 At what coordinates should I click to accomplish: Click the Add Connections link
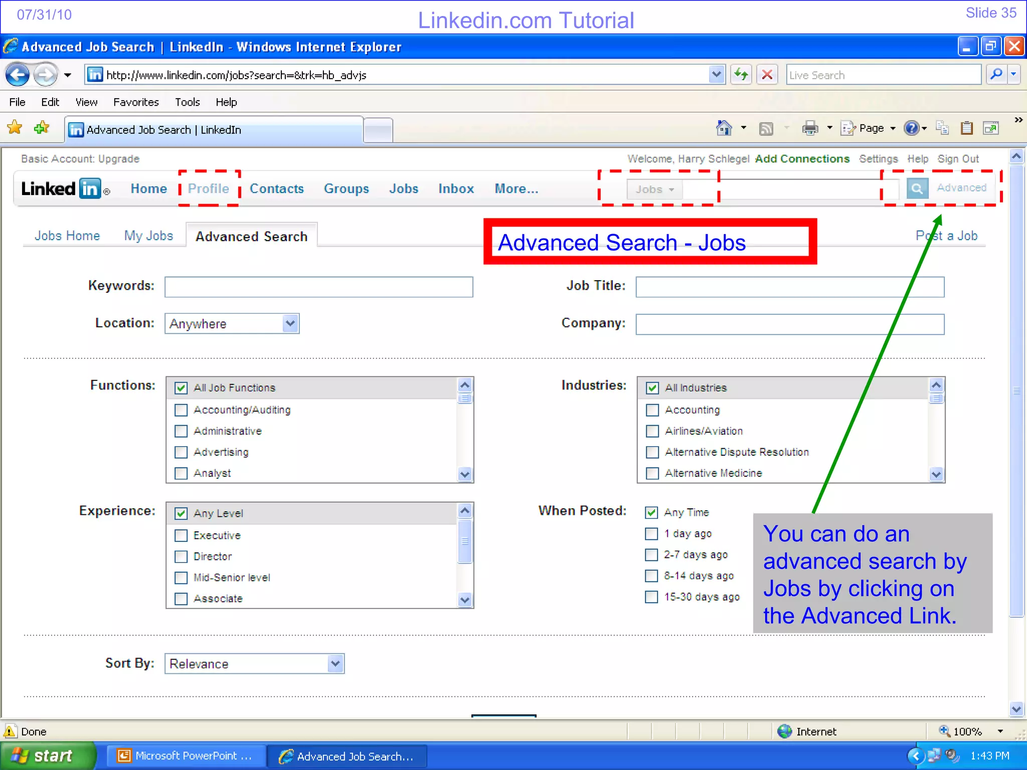(x=802, y=159)
